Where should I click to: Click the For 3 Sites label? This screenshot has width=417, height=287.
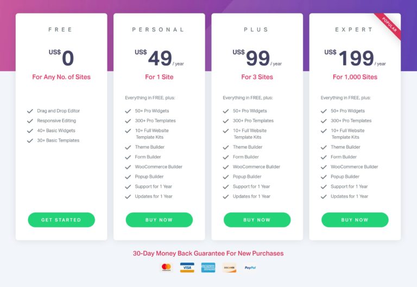tap(257, 77)
